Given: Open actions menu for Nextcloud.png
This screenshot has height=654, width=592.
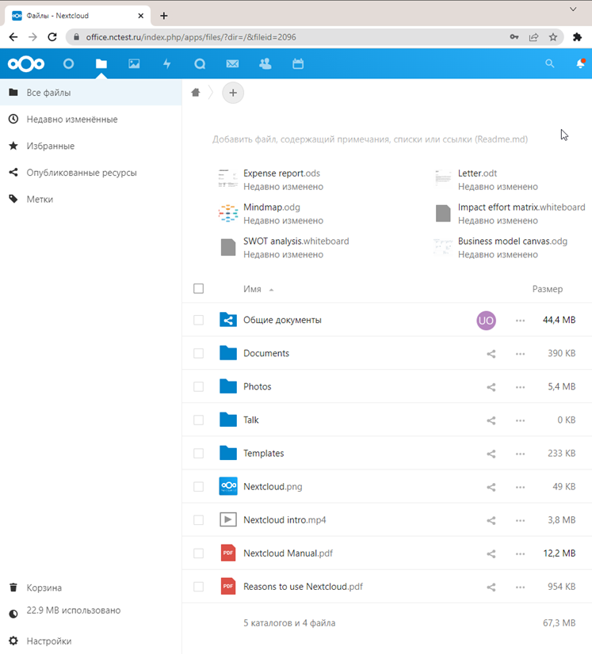Looking at the screenshot, I should (520, 487).
